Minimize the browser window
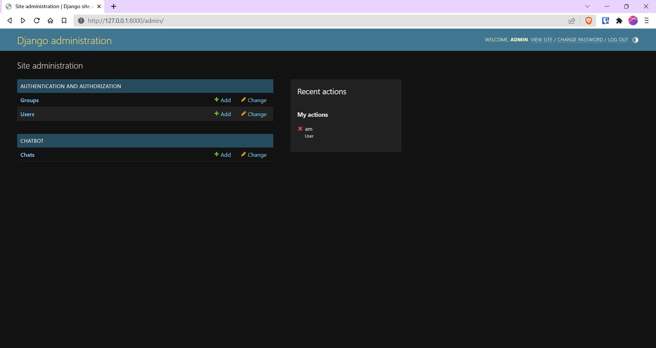The width and height of the screenshot is (656, 348). [607, 6]
